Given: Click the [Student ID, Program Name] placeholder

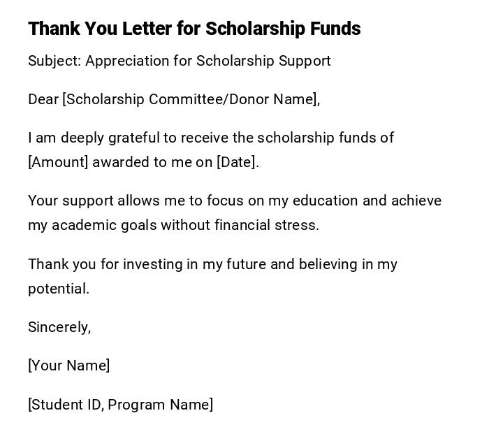Looking at the screenshot, I should pyautogui.click(x=120, y=405).
